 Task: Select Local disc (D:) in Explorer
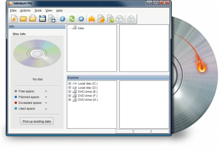pos(88,88)
